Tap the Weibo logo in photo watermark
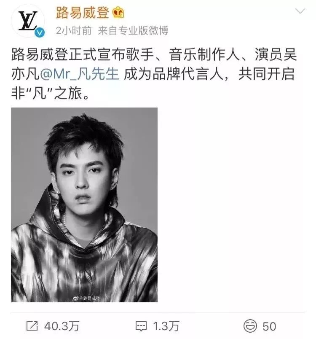This screenshot has height=339, width=316. [75, 299]
